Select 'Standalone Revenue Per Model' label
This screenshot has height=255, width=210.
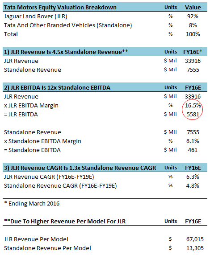coord(47,248)
